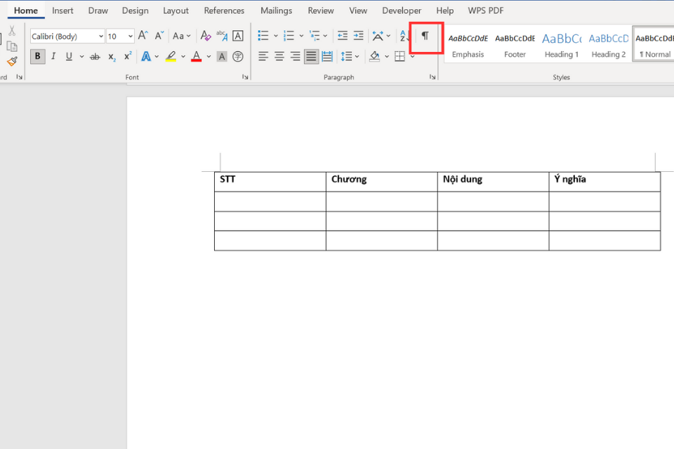Expand text highlight color dropdown arrow

(x=183, y=56)
